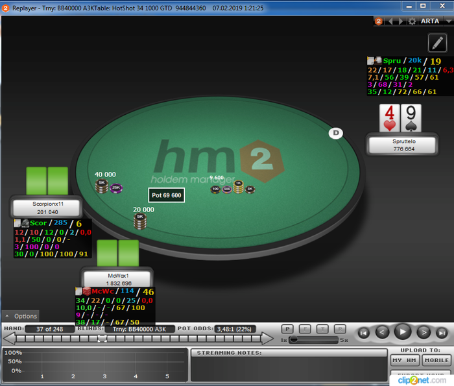Viewport: 454px width, 386px height.
Task: Adjust the replay speed slider
Action: point(313,340)
